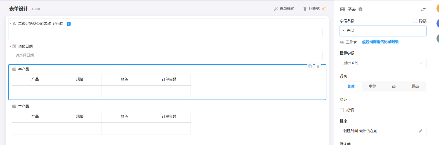Select 中等 row height
This screenshot has height=145, width=439.
pos(372,86)
